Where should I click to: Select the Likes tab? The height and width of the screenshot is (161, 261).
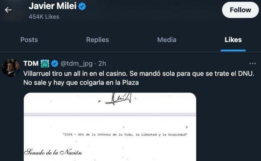coord(233,40)
